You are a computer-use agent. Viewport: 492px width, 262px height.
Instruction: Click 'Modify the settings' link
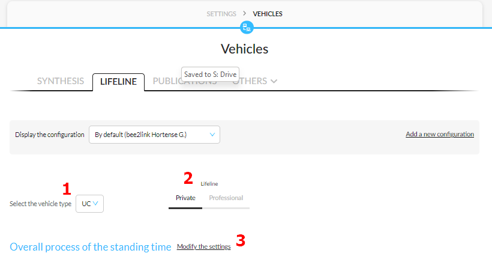203,246
